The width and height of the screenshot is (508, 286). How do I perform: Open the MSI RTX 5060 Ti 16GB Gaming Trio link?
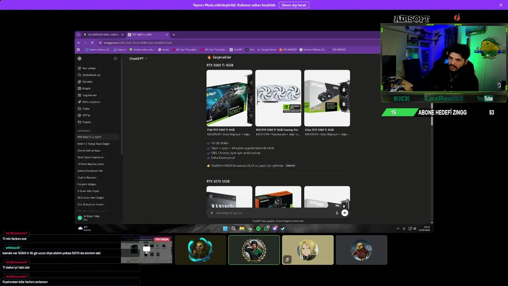pyautogui.click(x=277, y=130)
